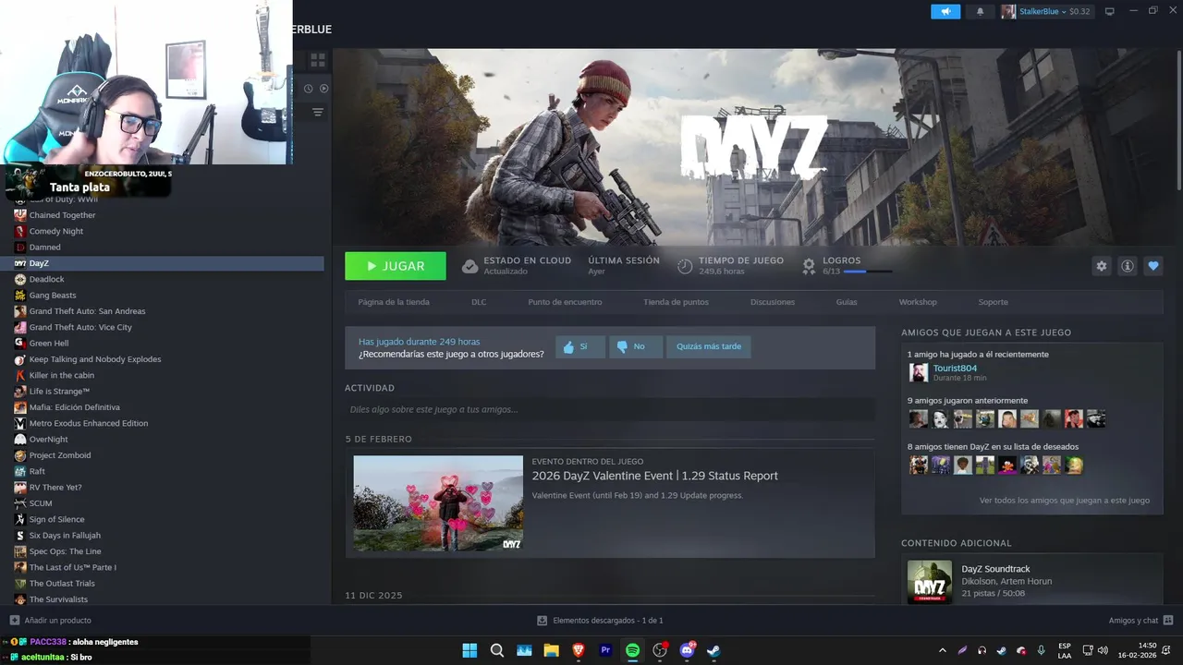The image size is (1183, 665).
Task: Toggle ready-to-play filter in library
Action: [324, 89]
